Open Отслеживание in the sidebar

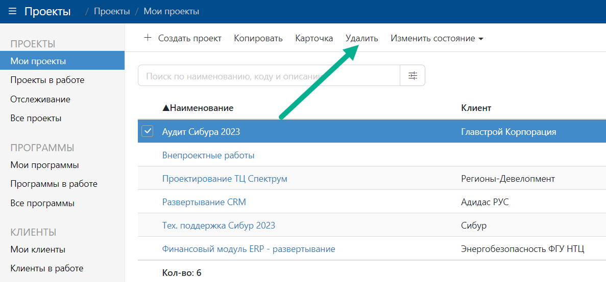tap(40, 99)
